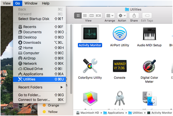This screenshot has height=116, width=173.
Task: Open the View menu in menu bar
Action: (7, 3)
